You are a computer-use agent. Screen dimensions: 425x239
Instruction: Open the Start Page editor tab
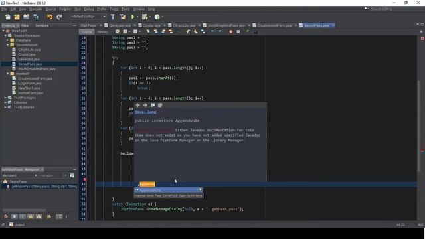point(88,25)
